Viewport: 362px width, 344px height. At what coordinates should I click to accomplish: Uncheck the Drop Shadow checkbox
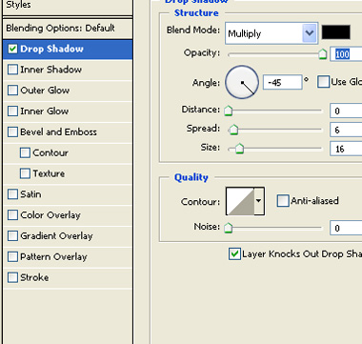[x=12, y=49]
